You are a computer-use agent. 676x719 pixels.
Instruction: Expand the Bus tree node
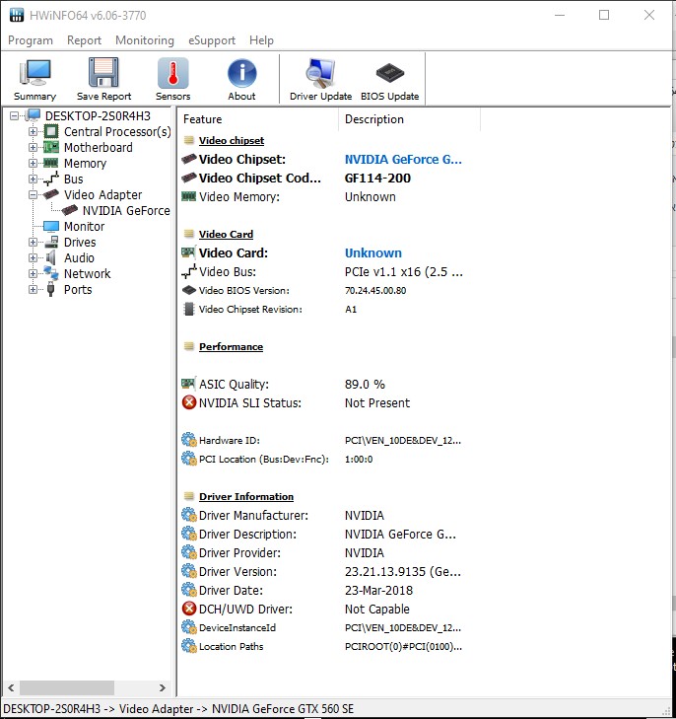point(33,179)
